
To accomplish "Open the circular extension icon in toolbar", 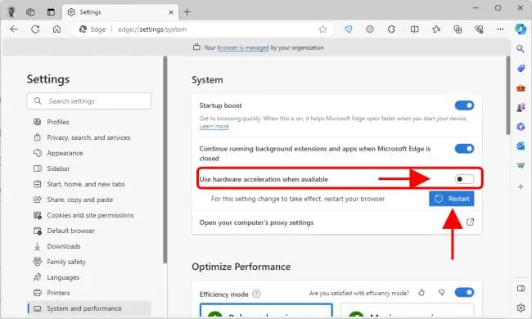I will tap(370, 29).
